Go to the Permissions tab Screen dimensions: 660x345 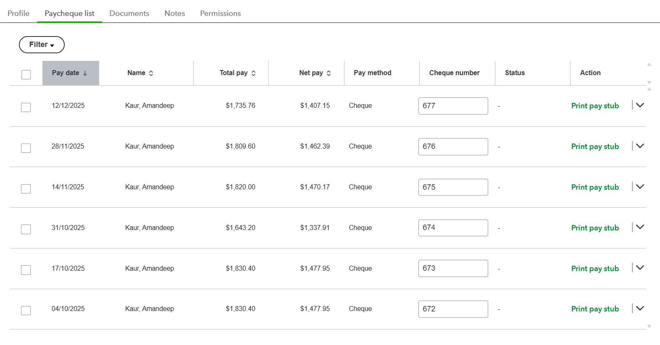pos(221,13)
